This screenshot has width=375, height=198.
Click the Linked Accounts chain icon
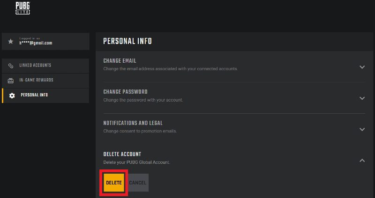click(11, 66)
